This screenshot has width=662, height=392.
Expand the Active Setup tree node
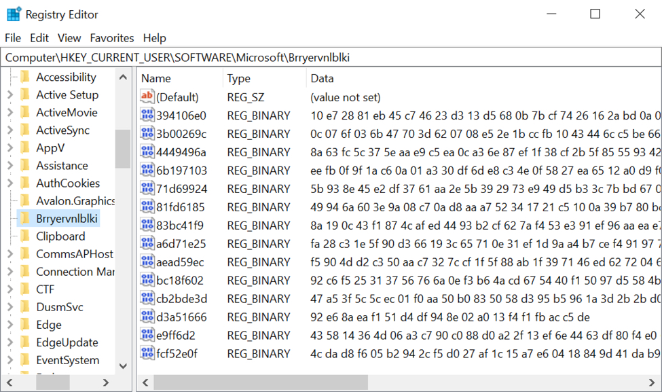click(10, 95)
